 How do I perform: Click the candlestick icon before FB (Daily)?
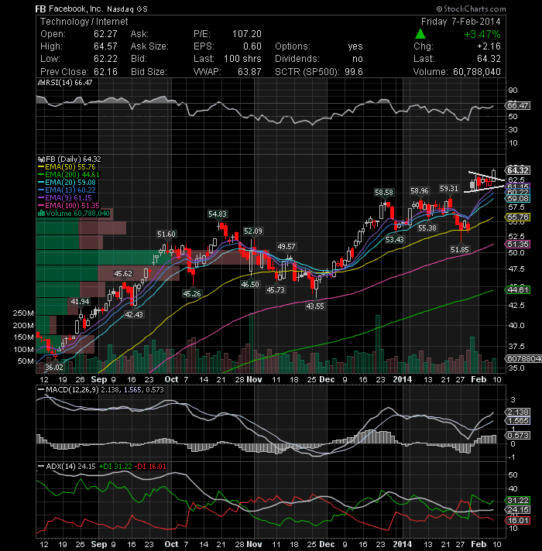pyautogui.click(x=41, y=159)
